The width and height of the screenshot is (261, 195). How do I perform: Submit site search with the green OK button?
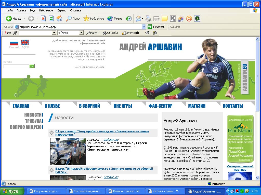tap(32, 66)
